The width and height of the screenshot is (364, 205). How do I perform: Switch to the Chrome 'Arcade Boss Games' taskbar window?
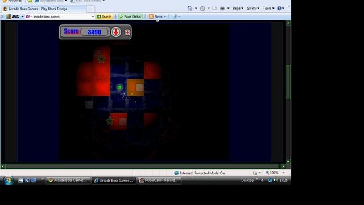tap(68, 180)
